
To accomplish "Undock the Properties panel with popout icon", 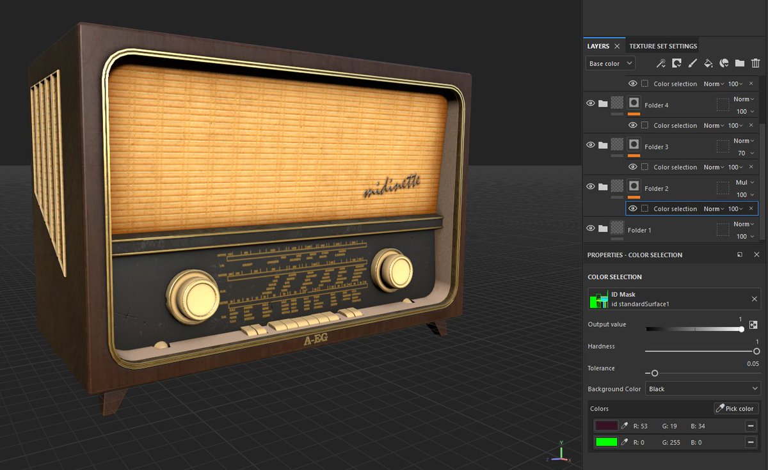I will [740, 255].
